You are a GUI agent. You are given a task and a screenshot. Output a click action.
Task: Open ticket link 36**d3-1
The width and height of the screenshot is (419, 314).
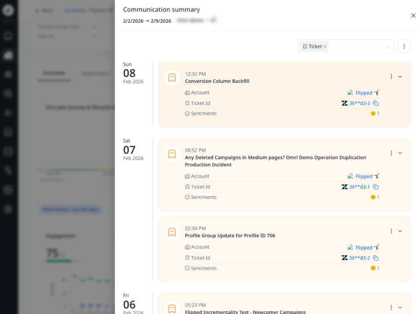point(359,187)
